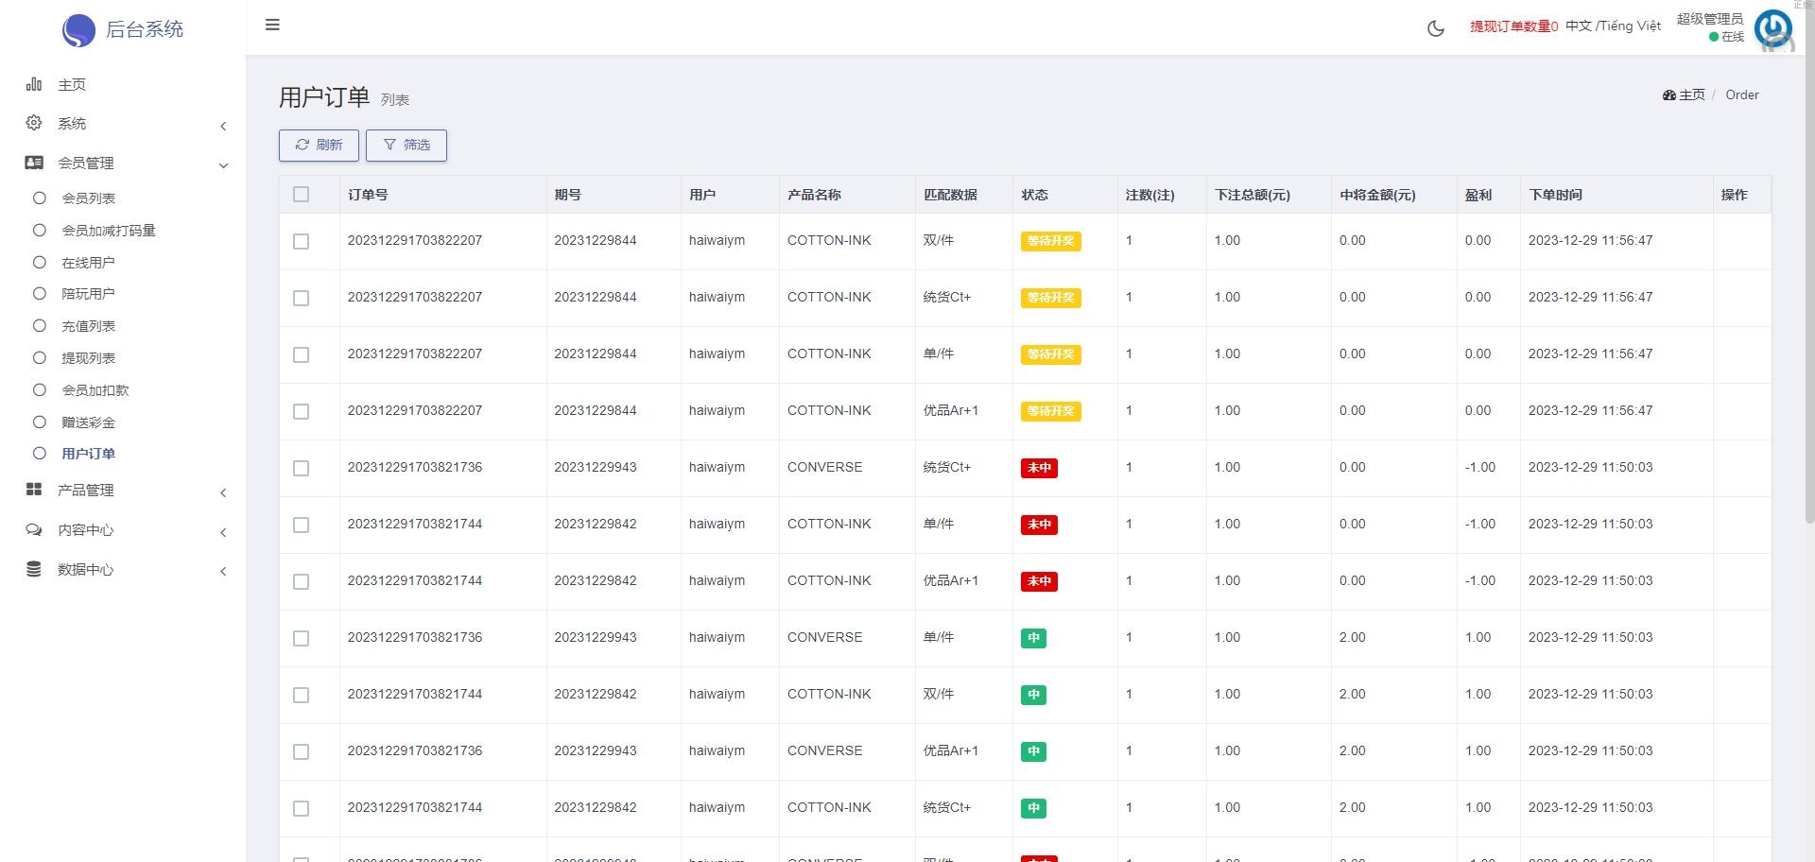Toggle dark mode with the moon icon
Image resolution: width=1815 pixels, height=862 pixels.
(x=1435, y=28)
